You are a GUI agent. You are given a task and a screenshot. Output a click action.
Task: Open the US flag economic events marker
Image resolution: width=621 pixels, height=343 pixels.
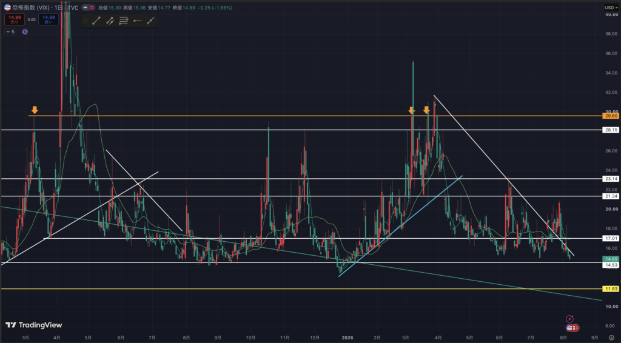[x=570, y=328]
